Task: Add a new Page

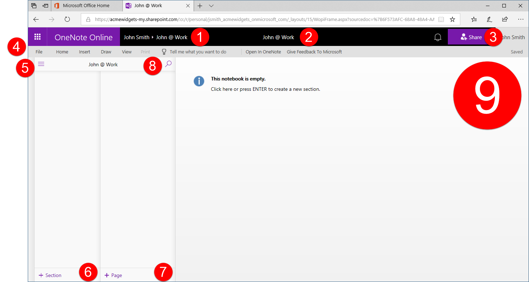Action: [113, 275]
